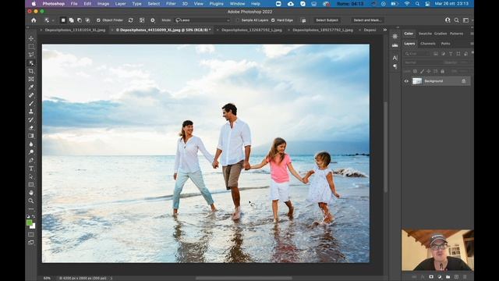Choose New selection mode button
Screen dimensions: 499x281
[63, 20]
